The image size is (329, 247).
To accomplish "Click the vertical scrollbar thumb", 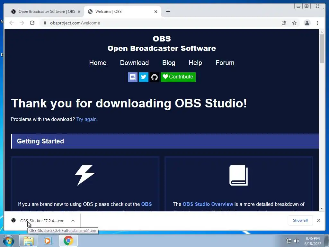I will [322, 49].
